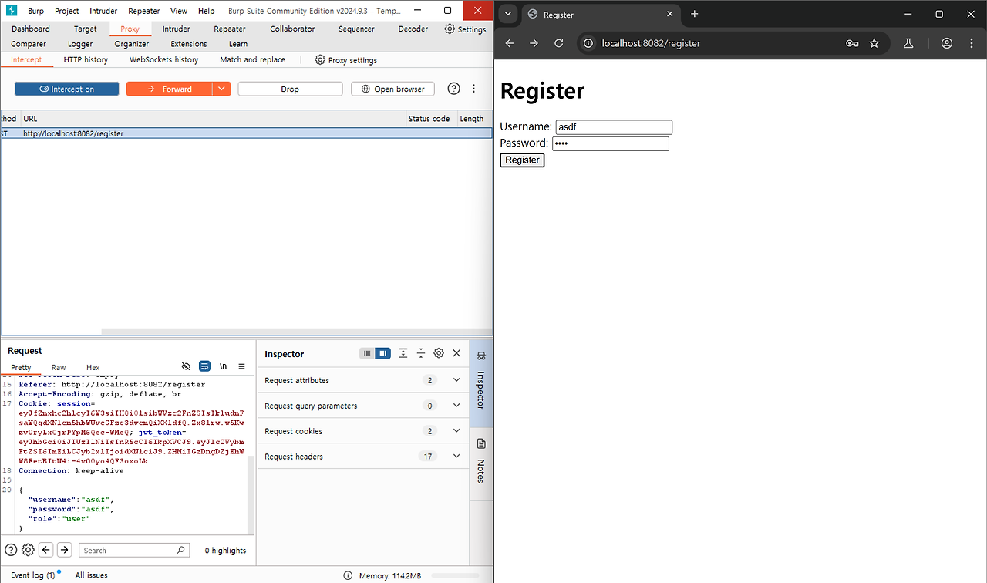987x583 pixels.
Task: Open Chrome Labs flask icon
Action: click(908, 43)
